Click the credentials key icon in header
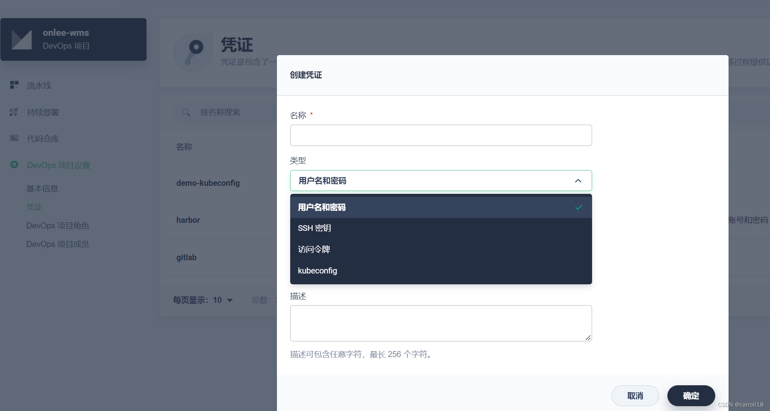Viewport: 770px width, 411px height. click(x=193, y=53)
